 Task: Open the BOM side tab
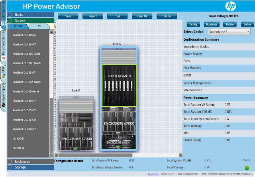[x=3, y=74]
